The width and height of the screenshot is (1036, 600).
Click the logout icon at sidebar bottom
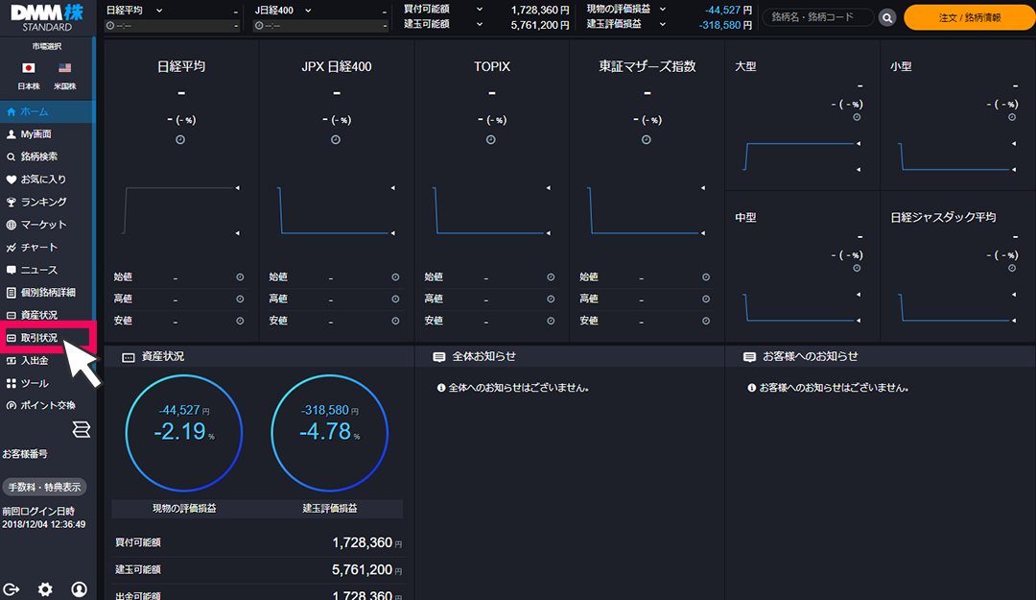click(x=12, y=588)
